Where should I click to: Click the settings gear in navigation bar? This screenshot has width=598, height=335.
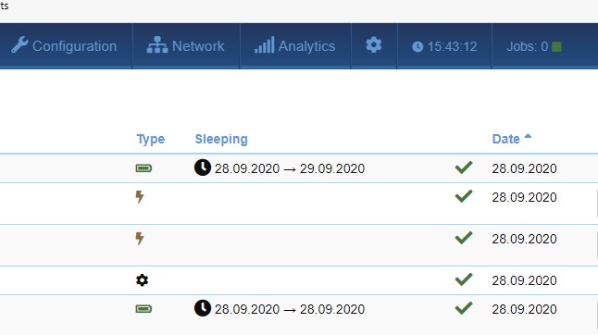(x=374, y=45)
